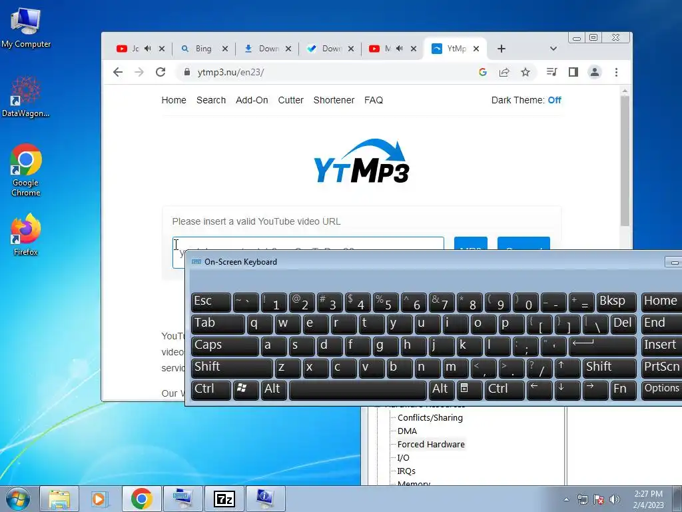Open the Chrome three-dot menu
The width and height of the screenshot is (682, 512).
[616, 72]
